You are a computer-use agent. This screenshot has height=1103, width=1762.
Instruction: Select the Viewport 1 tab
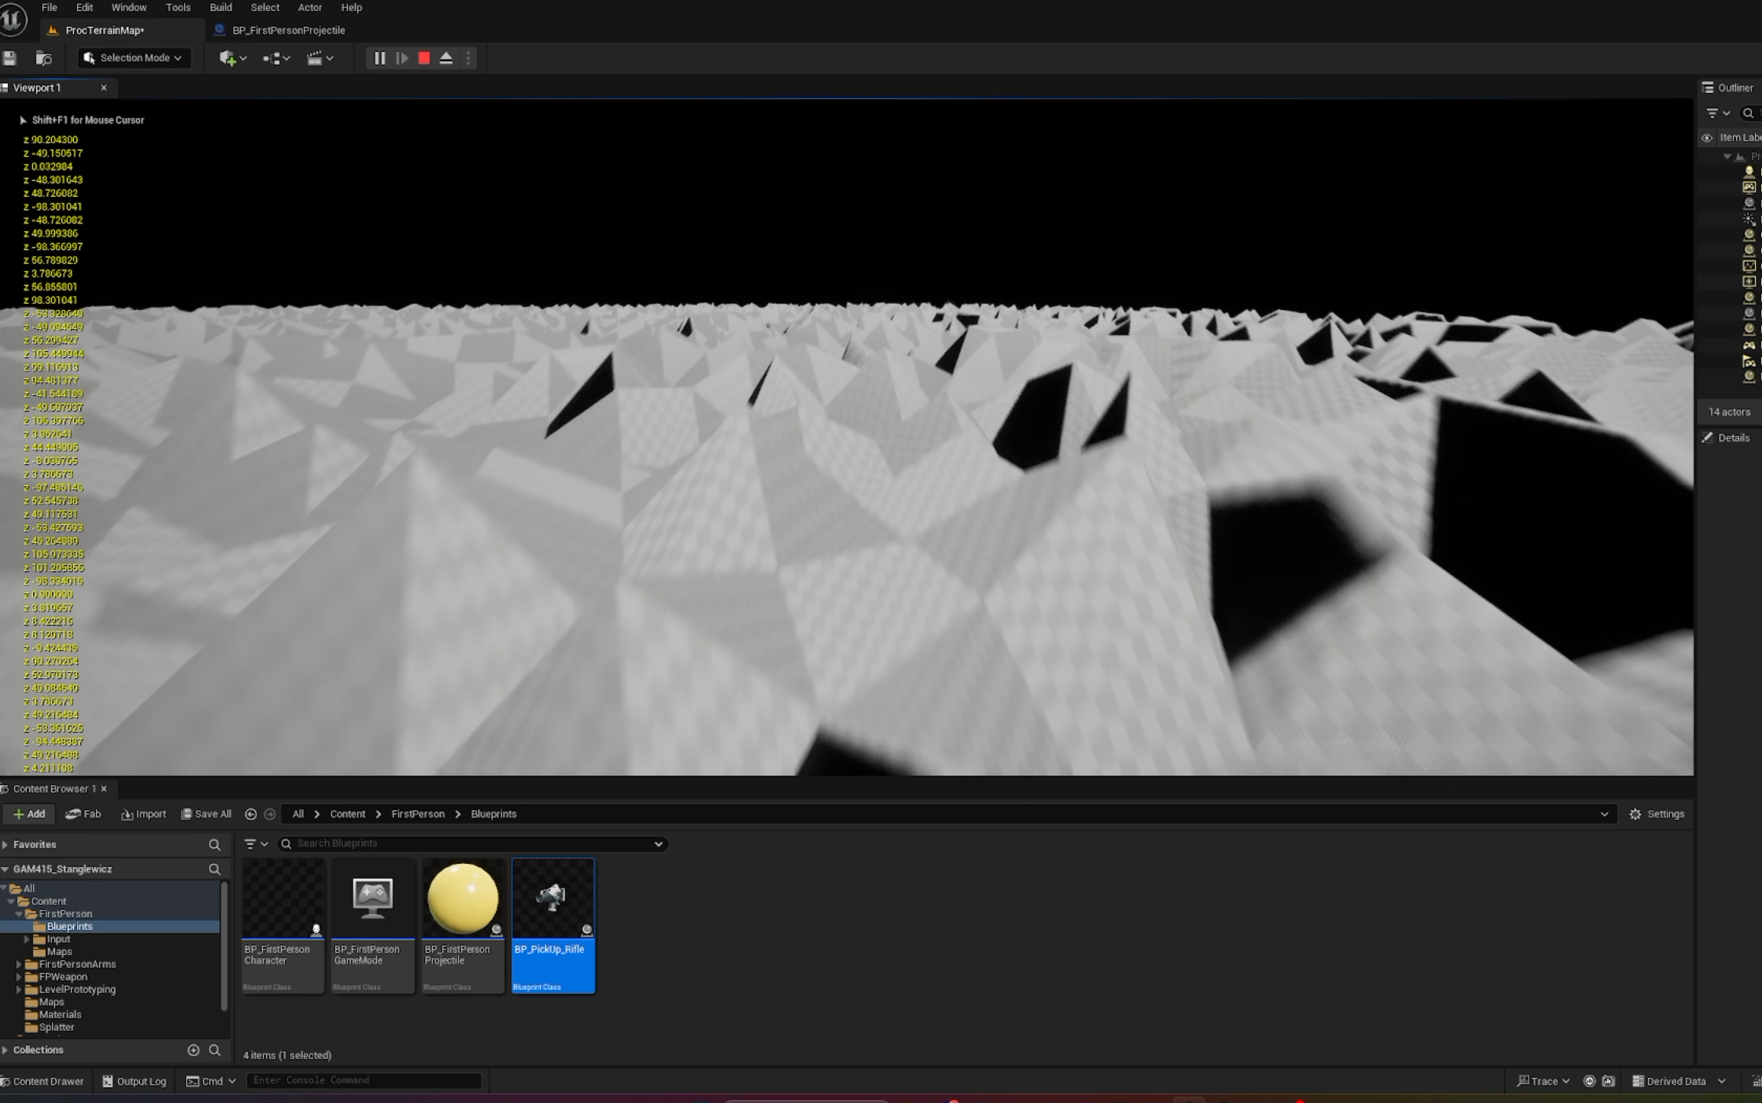coord(37,88)
